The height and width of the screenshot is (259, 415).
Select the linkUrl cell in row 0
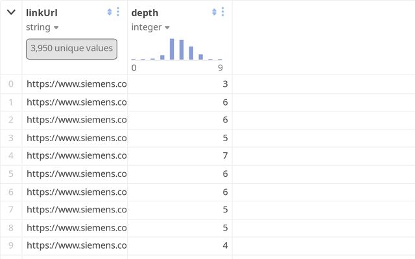pos(77,84)
